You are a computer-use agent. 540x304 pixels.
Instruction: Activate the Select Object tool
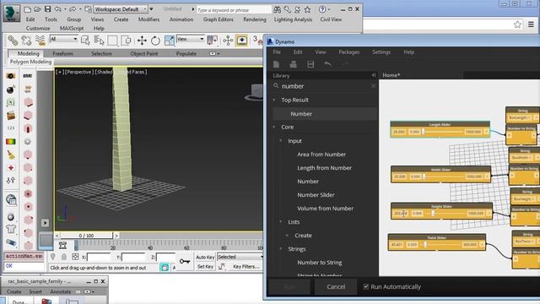point(85,41)
